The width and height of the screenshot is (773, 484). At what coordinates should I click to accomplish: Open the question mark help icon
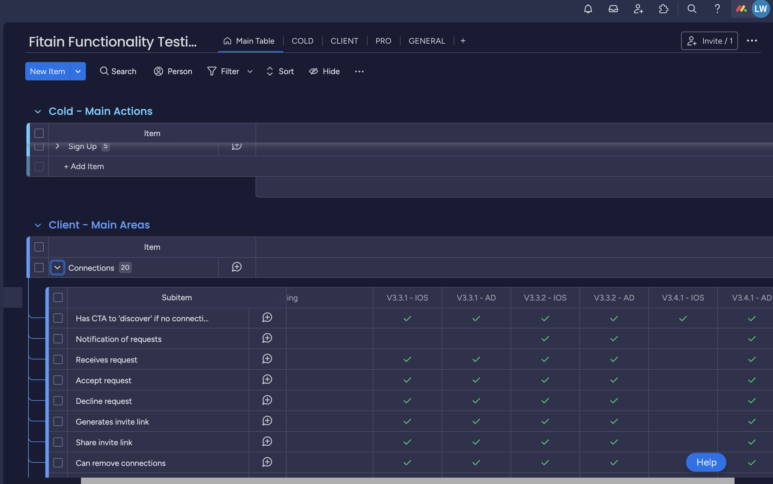click(717, 9)
